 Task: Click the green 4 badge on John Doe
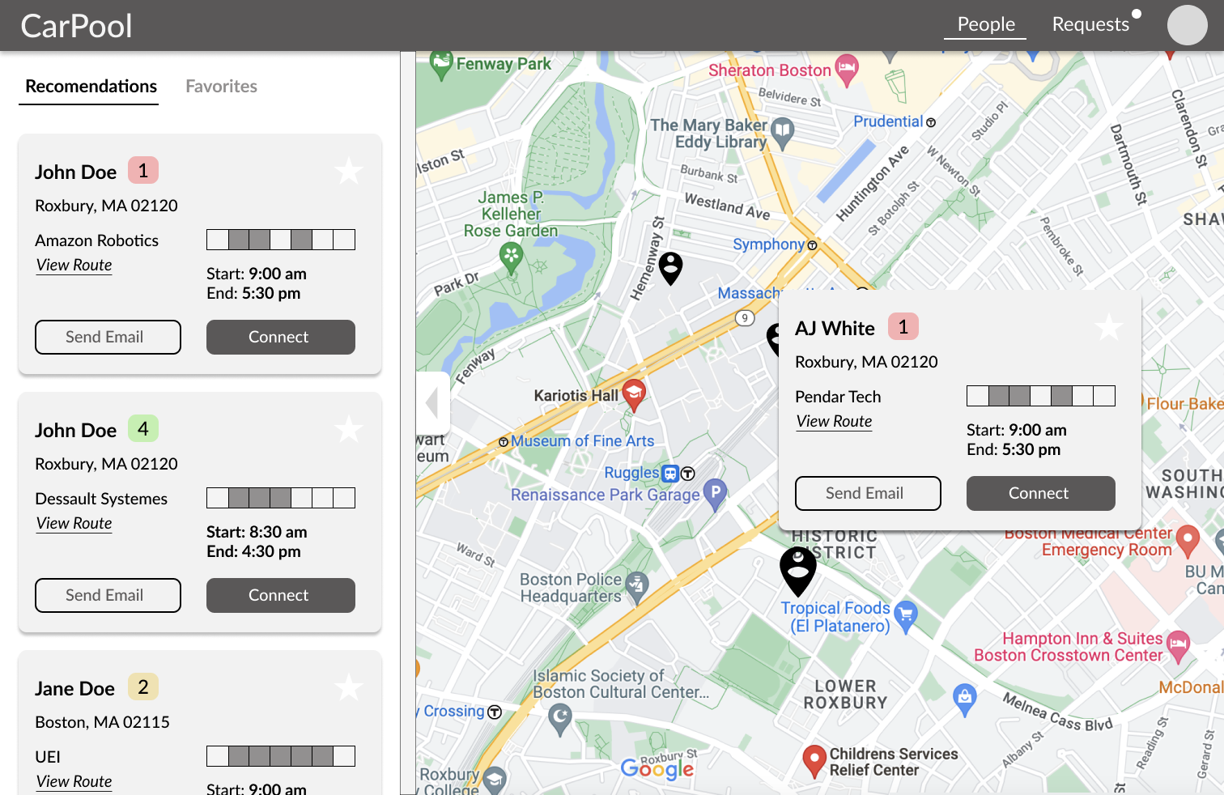(x=143, y=428)
